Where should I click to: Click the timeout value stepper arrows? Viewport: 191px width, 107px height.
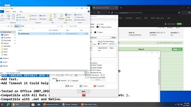(x=104, y=75)
